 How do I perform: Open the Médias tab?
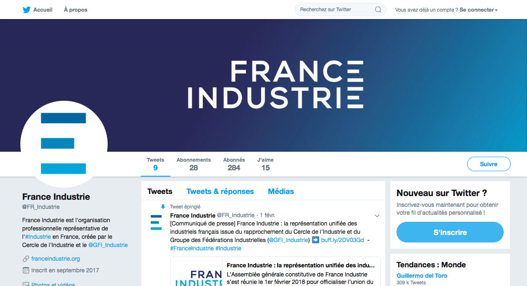click(281, 191)
